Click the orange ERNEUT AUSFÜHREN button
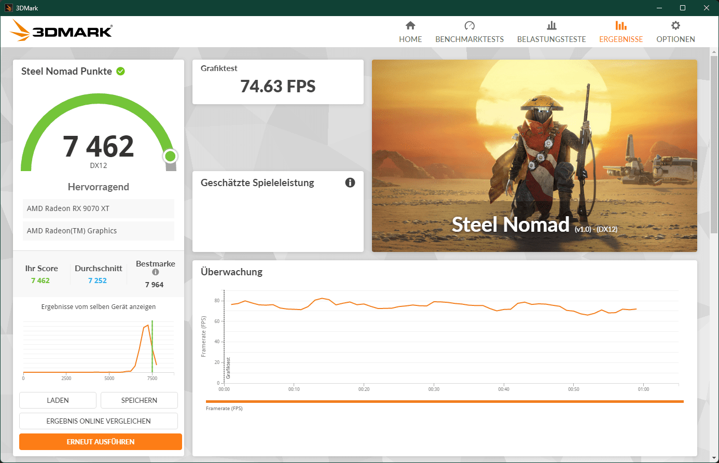Screen dimensions: 719x463 [101, 442]
